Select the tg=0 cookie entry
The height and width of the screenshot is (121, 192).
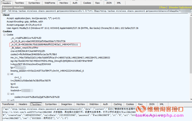(x=13, y=84)
